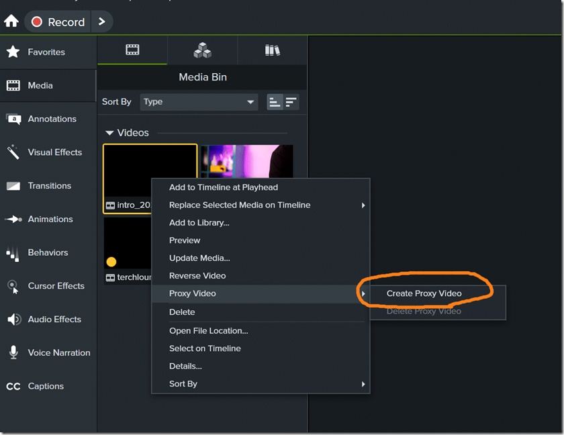This screenshot has height=435, width=564.
Task: Choose Delete from context menu
Action: 261,312
